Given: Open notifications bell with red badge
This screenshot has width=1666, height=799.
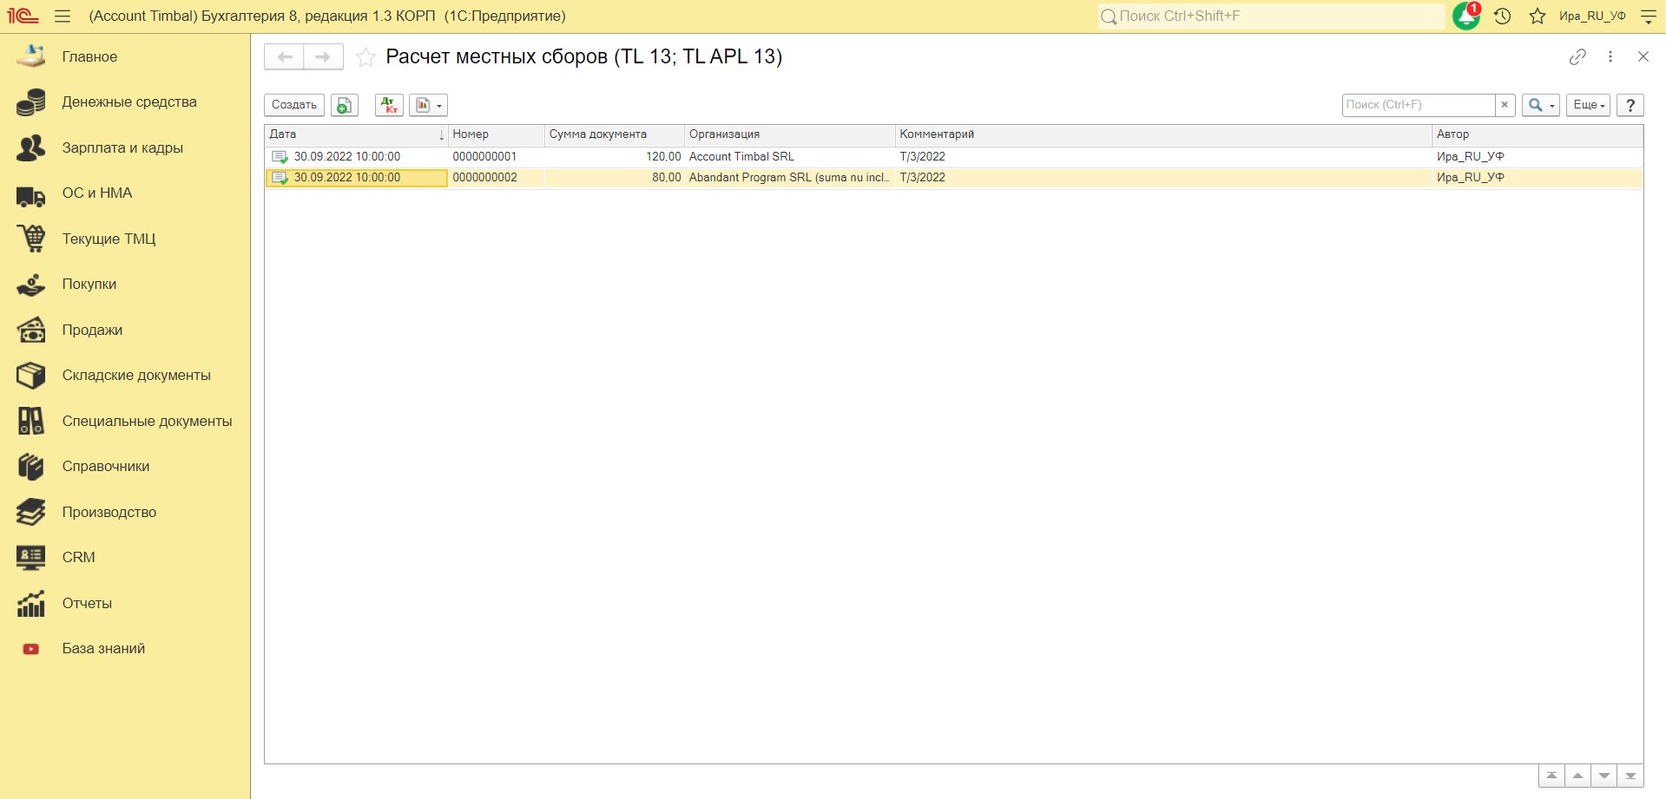Looking at the screenshot, I should pos(1466,16).
